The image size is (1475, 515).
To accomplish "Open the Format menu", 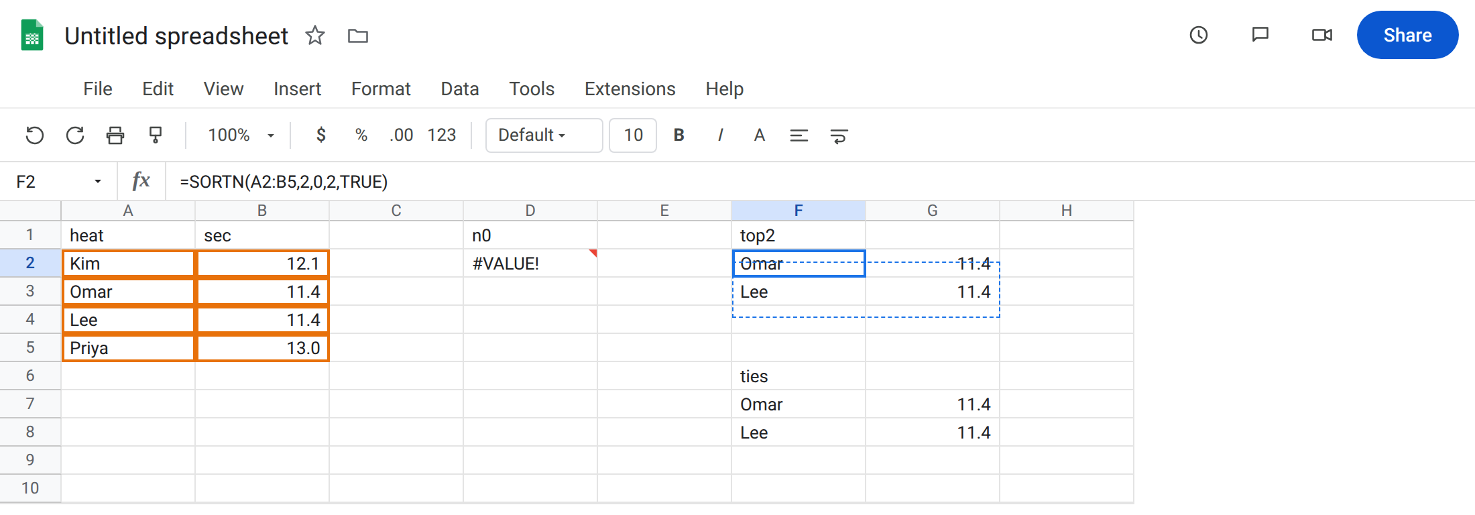I will pos(381,89).
